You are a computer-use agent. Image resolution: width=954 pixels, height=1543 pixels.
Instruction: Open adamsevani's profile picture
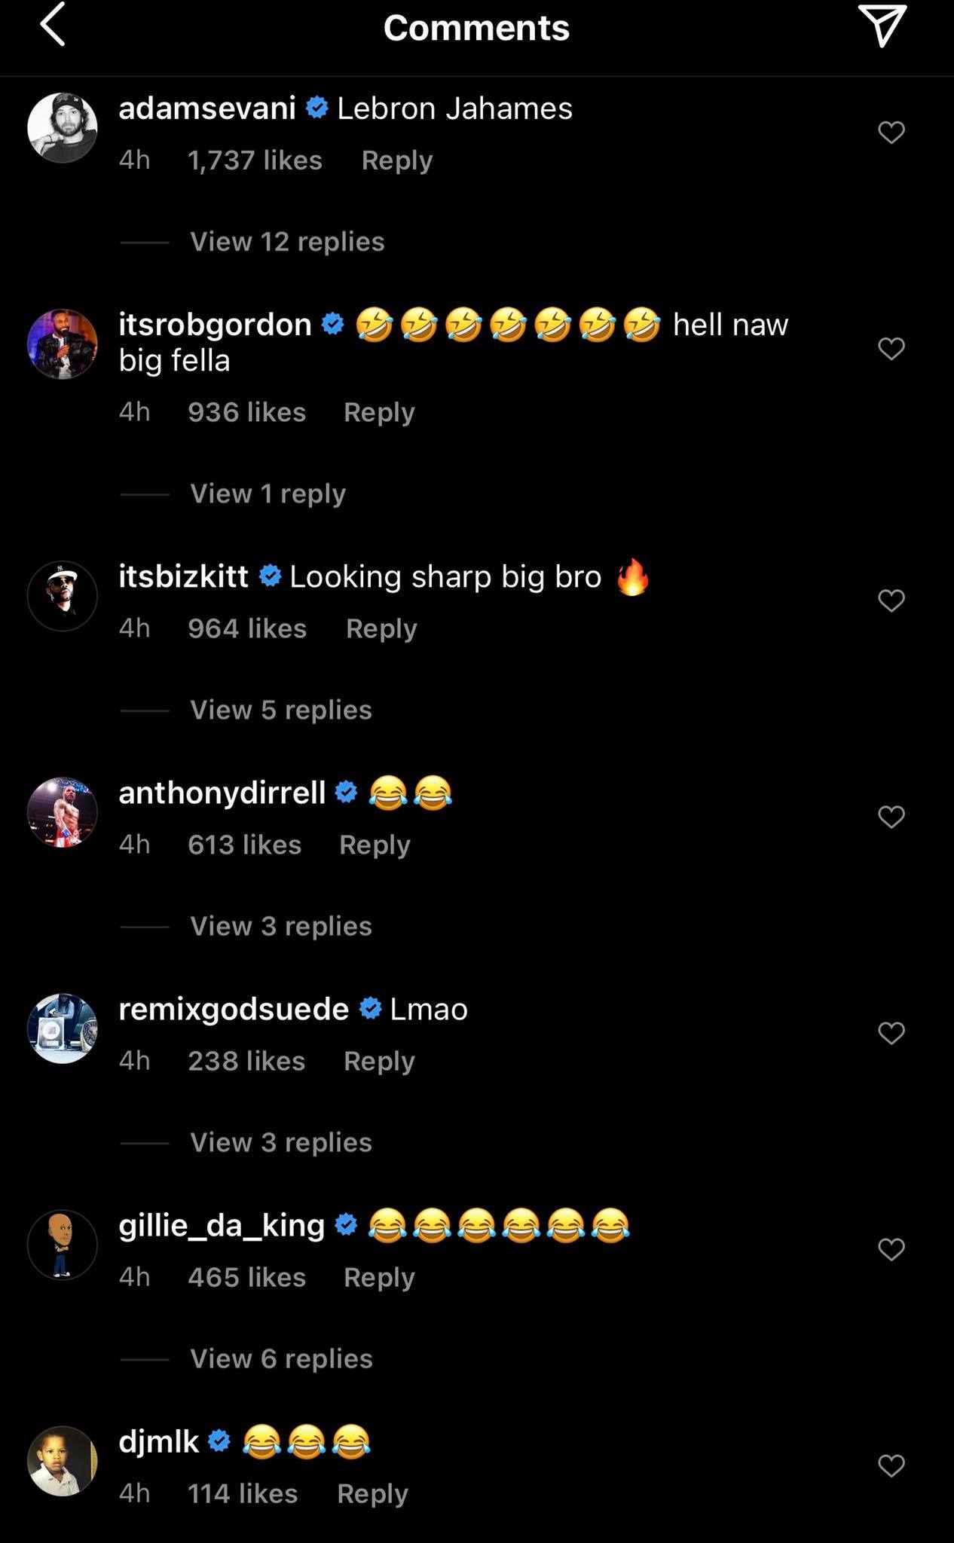click(63, 128)
